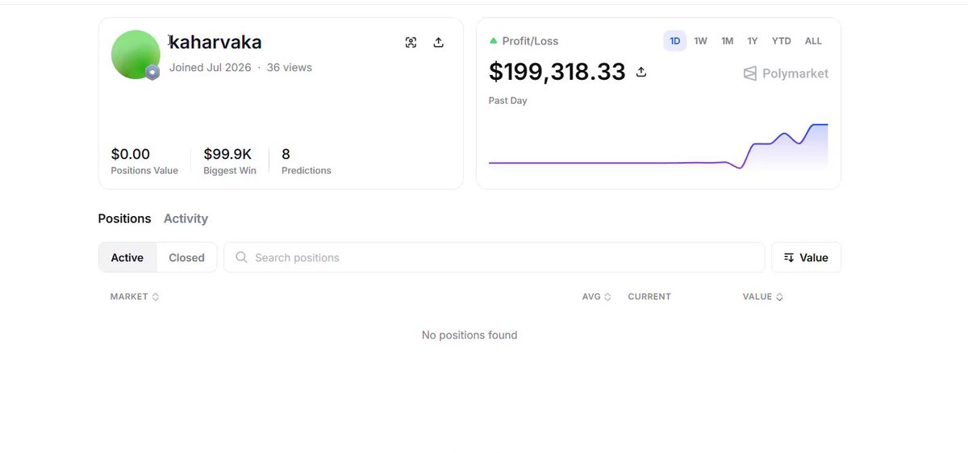
Task: Share the kaharvaka profile via upload icon
Action: coord(439,43)
